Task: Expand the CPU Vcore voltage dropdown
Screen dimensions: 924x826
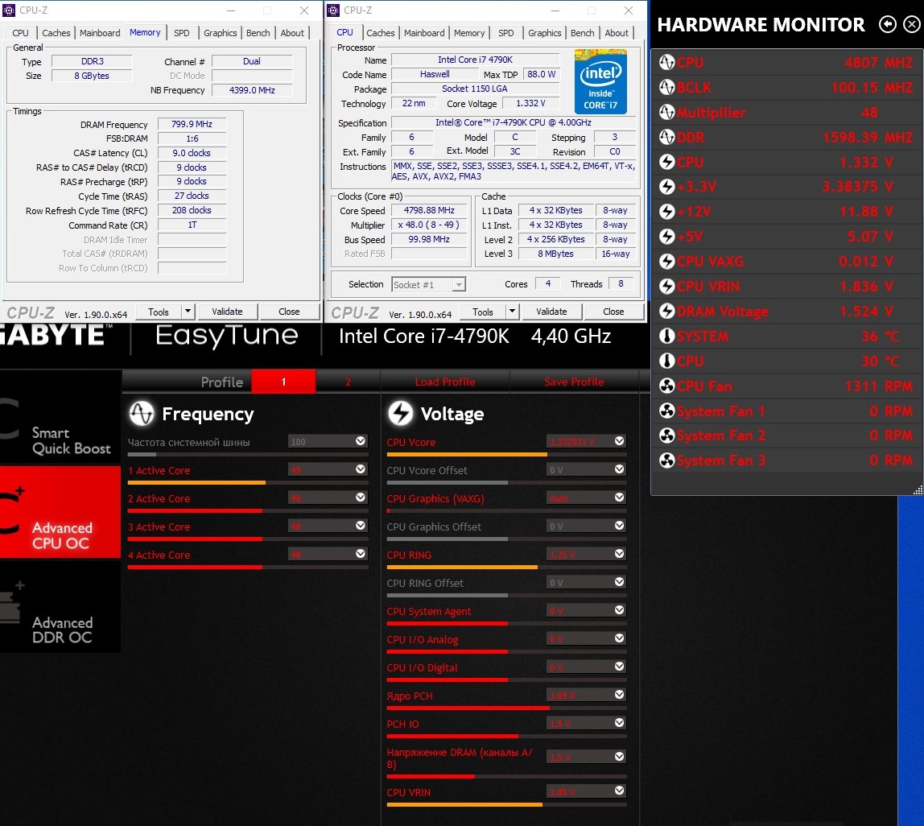Action: point(619,441)
